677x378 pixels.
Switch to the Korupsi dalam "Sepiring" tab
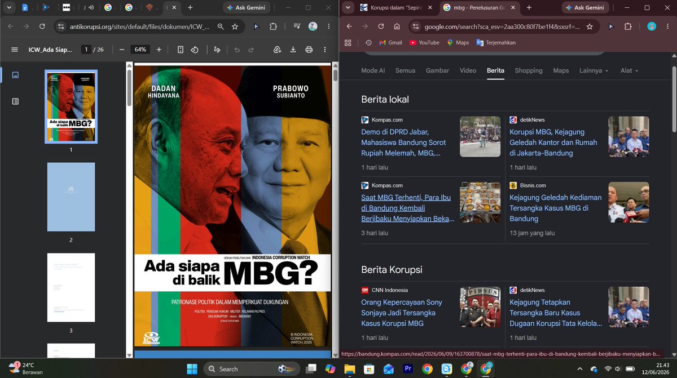397,8
